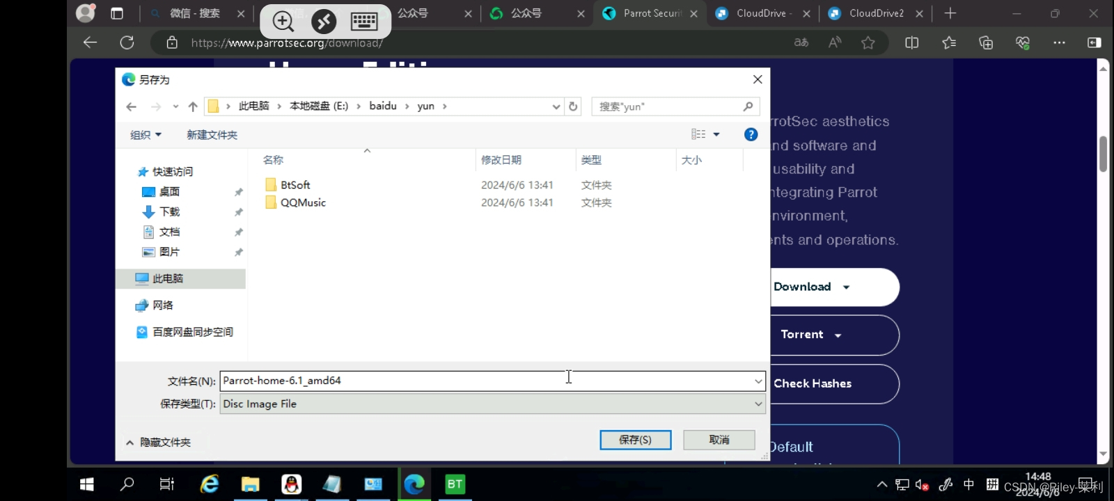The image size is (1114, 501).
Task: Go up one folder level
Action: click(x=193, y=106)
